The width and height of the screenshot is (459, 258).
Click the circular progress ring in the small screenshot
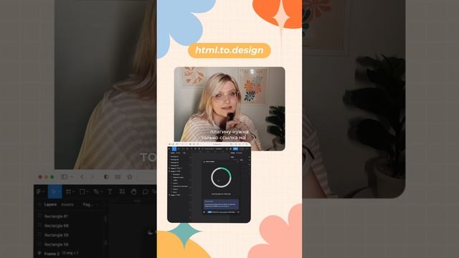point(222,177)
